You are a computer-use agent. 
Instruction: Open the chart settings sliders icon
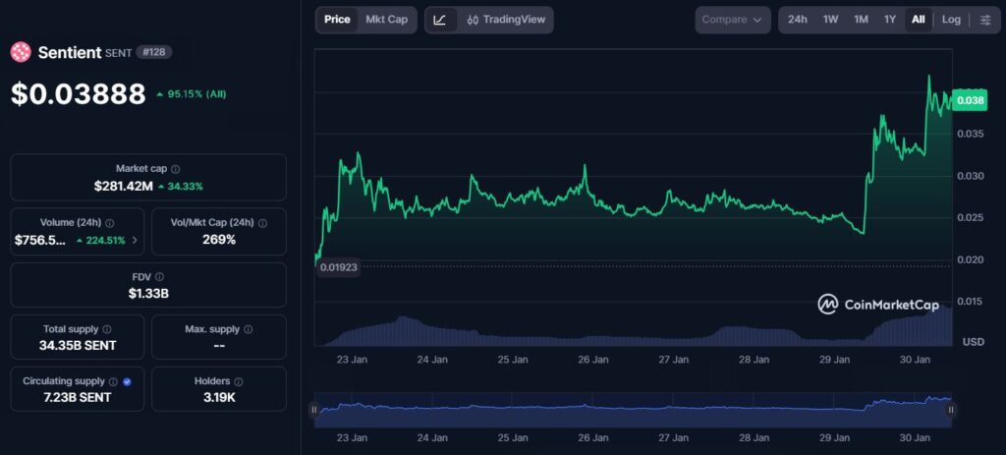point(985,20)
